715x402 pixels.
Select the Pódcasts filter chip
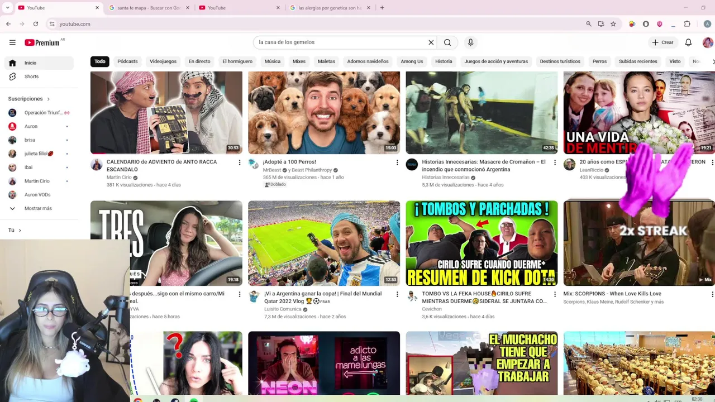pyautogui.click(x=127, y=61)
